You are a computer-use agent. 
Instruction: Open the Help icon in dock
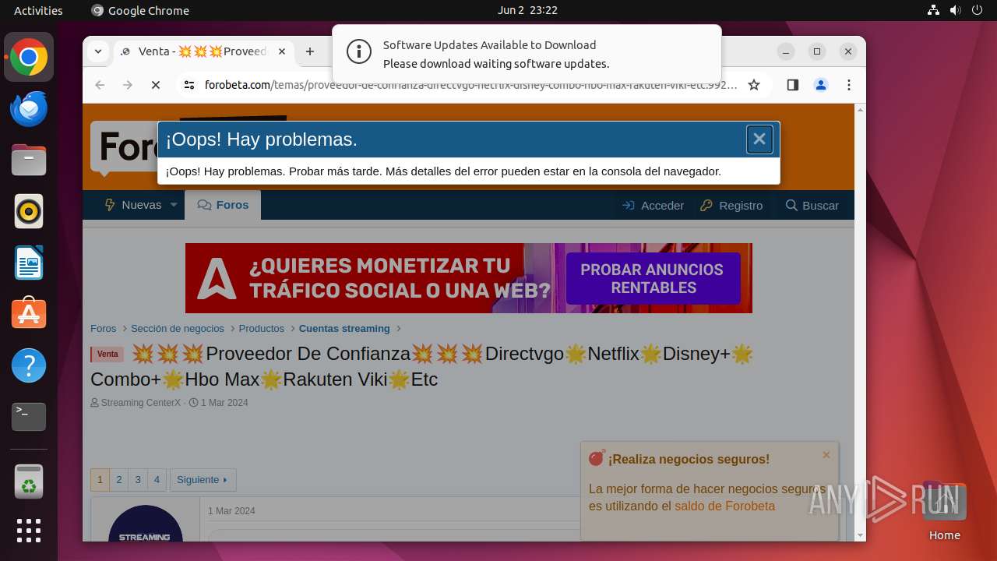point(29,365)
